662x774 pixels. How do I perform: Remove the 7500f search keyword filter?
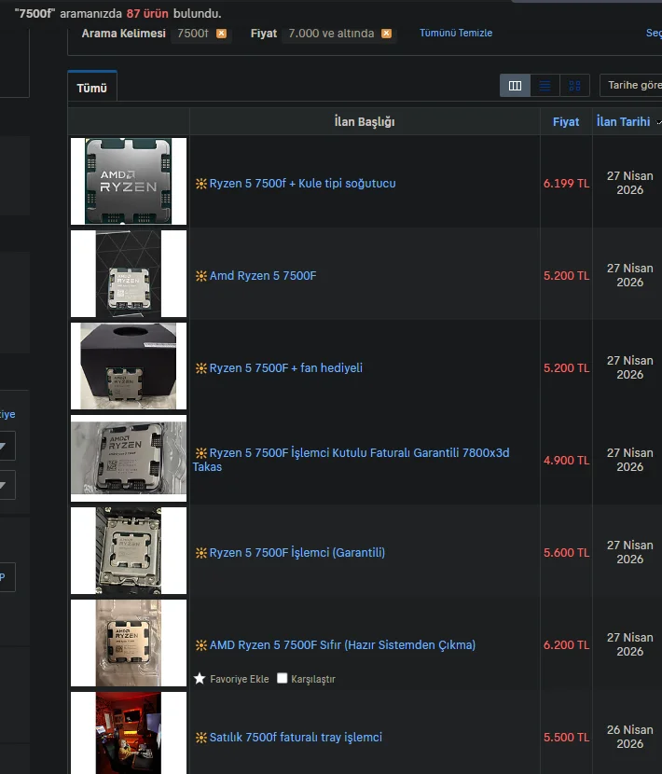(x=222, y=33)
